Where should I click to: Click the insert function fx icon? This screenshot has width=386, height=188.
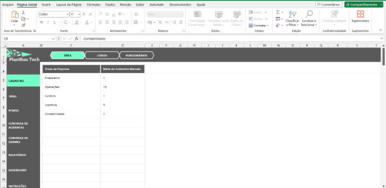(77, 39)
